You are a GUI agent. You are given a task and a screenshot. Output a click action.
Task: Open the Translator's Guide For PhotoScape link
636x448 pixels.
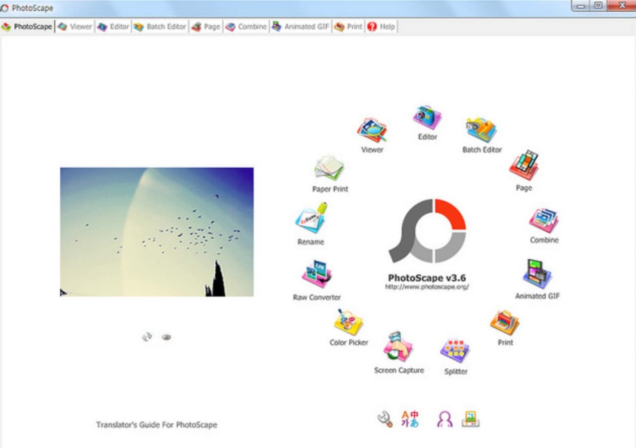[x=158, y=425]
